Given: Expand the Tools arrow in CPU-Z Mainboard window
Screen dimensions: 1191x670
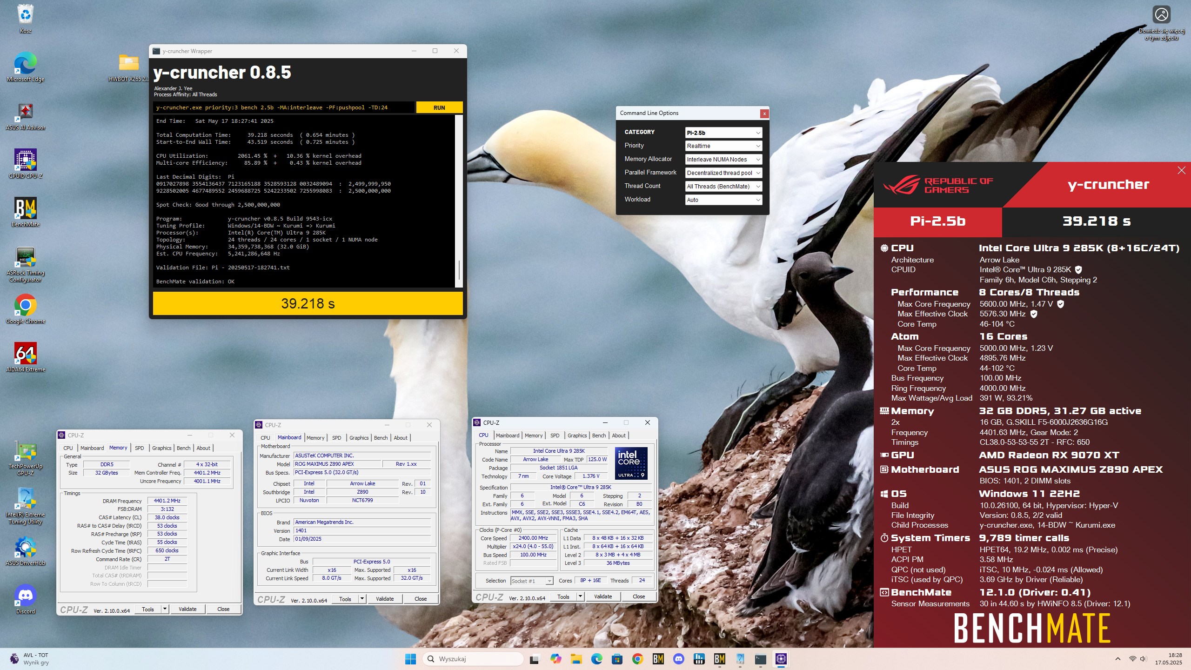Looking at the screenshot, I should coord(362,599).
